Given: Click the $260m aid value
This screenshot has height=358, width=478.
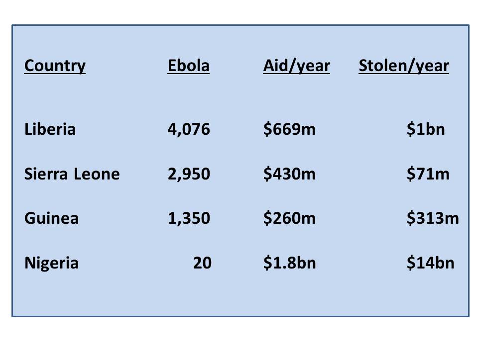Looking at the screenshot, I should click(289, 218).
